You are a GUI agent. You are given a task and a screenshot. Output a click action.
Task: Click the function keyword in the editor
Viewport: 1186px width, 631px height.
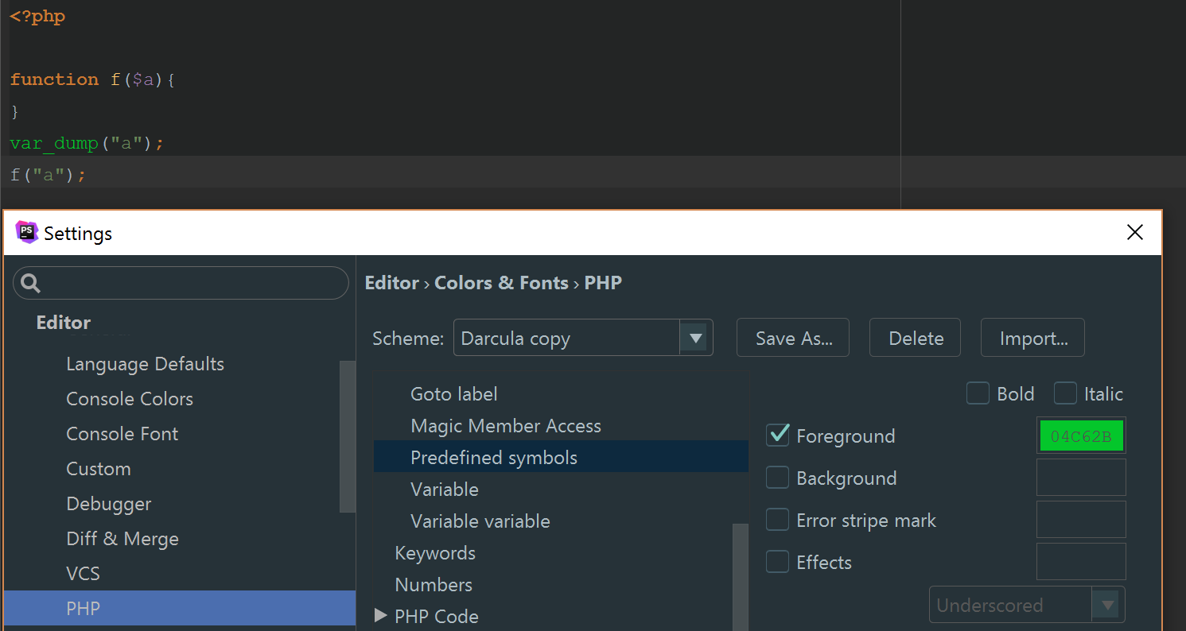[x=54, y=79]
